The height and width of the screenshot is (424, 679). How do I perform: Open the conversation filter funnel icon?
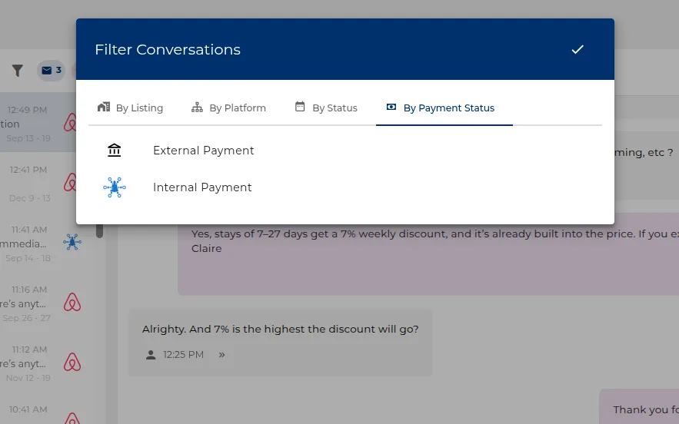pyautogui.click(x=18, y=71)
